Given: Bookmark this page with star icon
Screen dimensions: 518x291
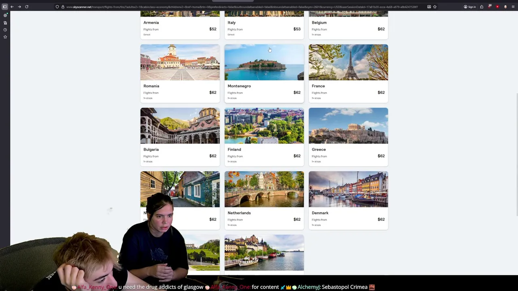Looking at the screenshot, I should coord(435,7).
